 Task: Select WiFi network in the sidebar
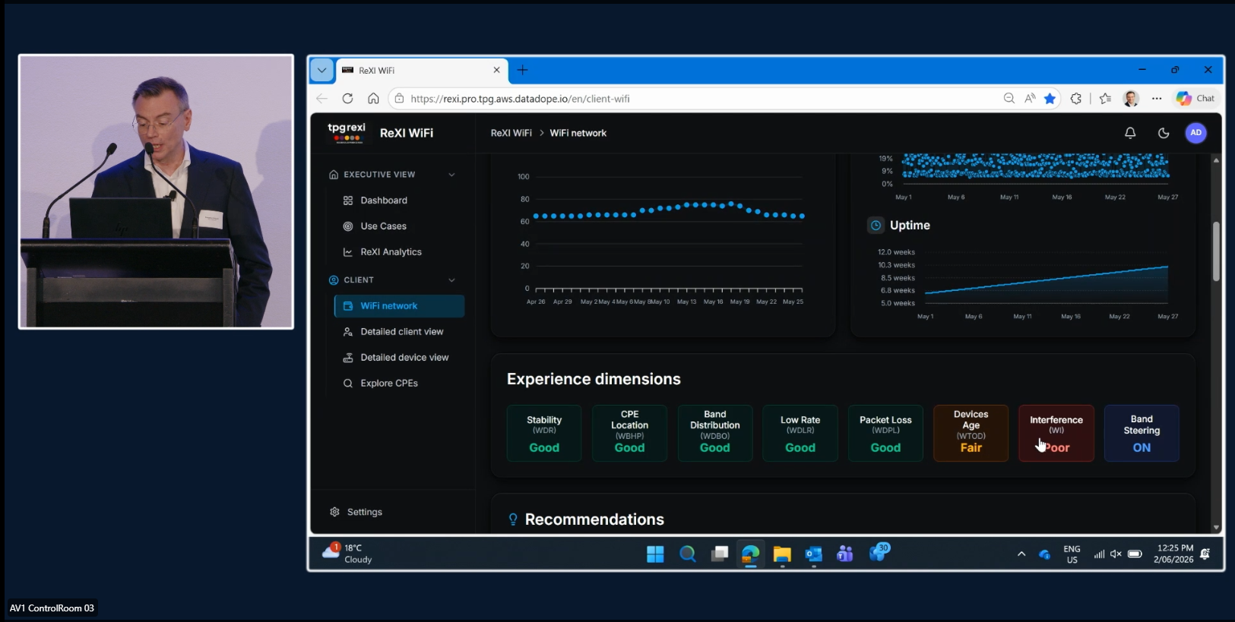399,306
